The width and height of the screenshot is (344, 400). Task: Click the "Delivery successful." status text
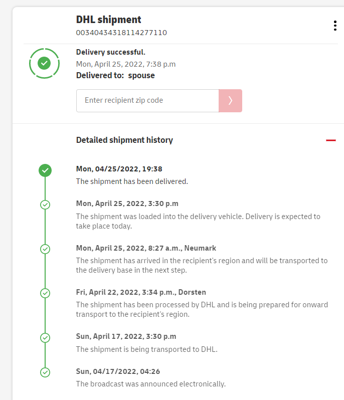(x=111, y=52)
